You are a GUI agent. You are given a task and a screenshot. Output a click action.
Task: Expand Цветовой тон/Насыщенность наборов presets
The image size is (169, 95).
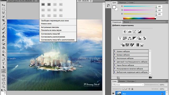[115, 62]
